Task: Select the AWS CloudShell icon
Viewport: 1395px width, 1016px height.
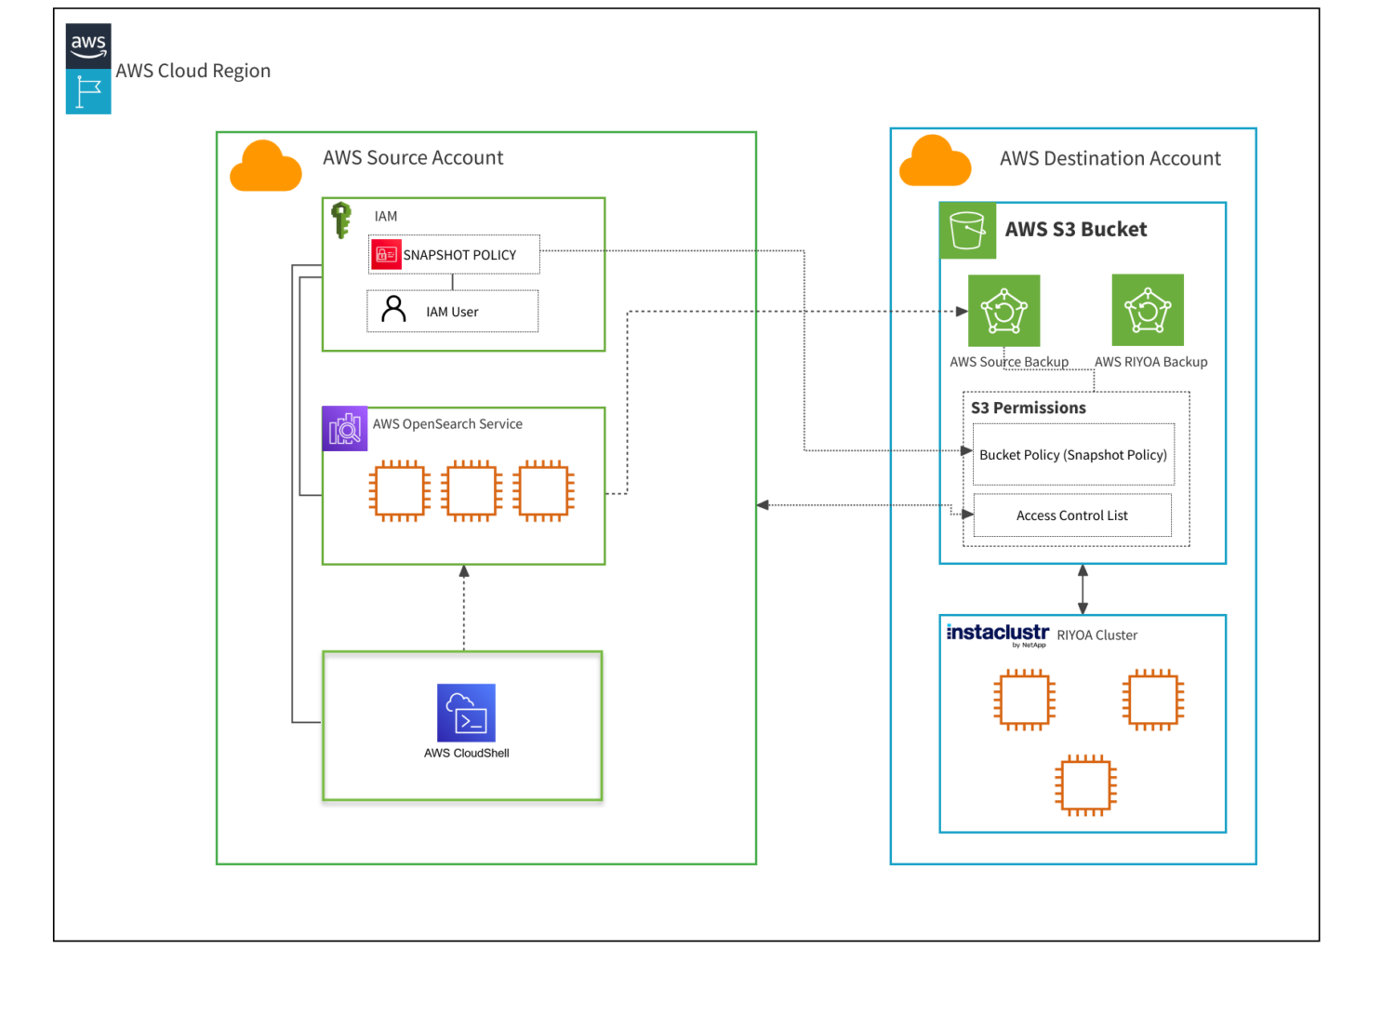Action: pyautogui.click(x=465, y=712)
